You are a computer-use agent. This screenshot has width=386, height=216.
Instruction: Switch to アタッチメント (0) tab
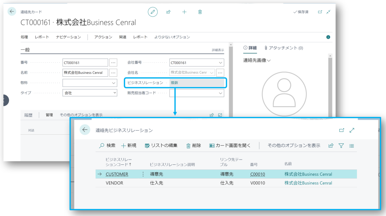click(x=283, y=48)
